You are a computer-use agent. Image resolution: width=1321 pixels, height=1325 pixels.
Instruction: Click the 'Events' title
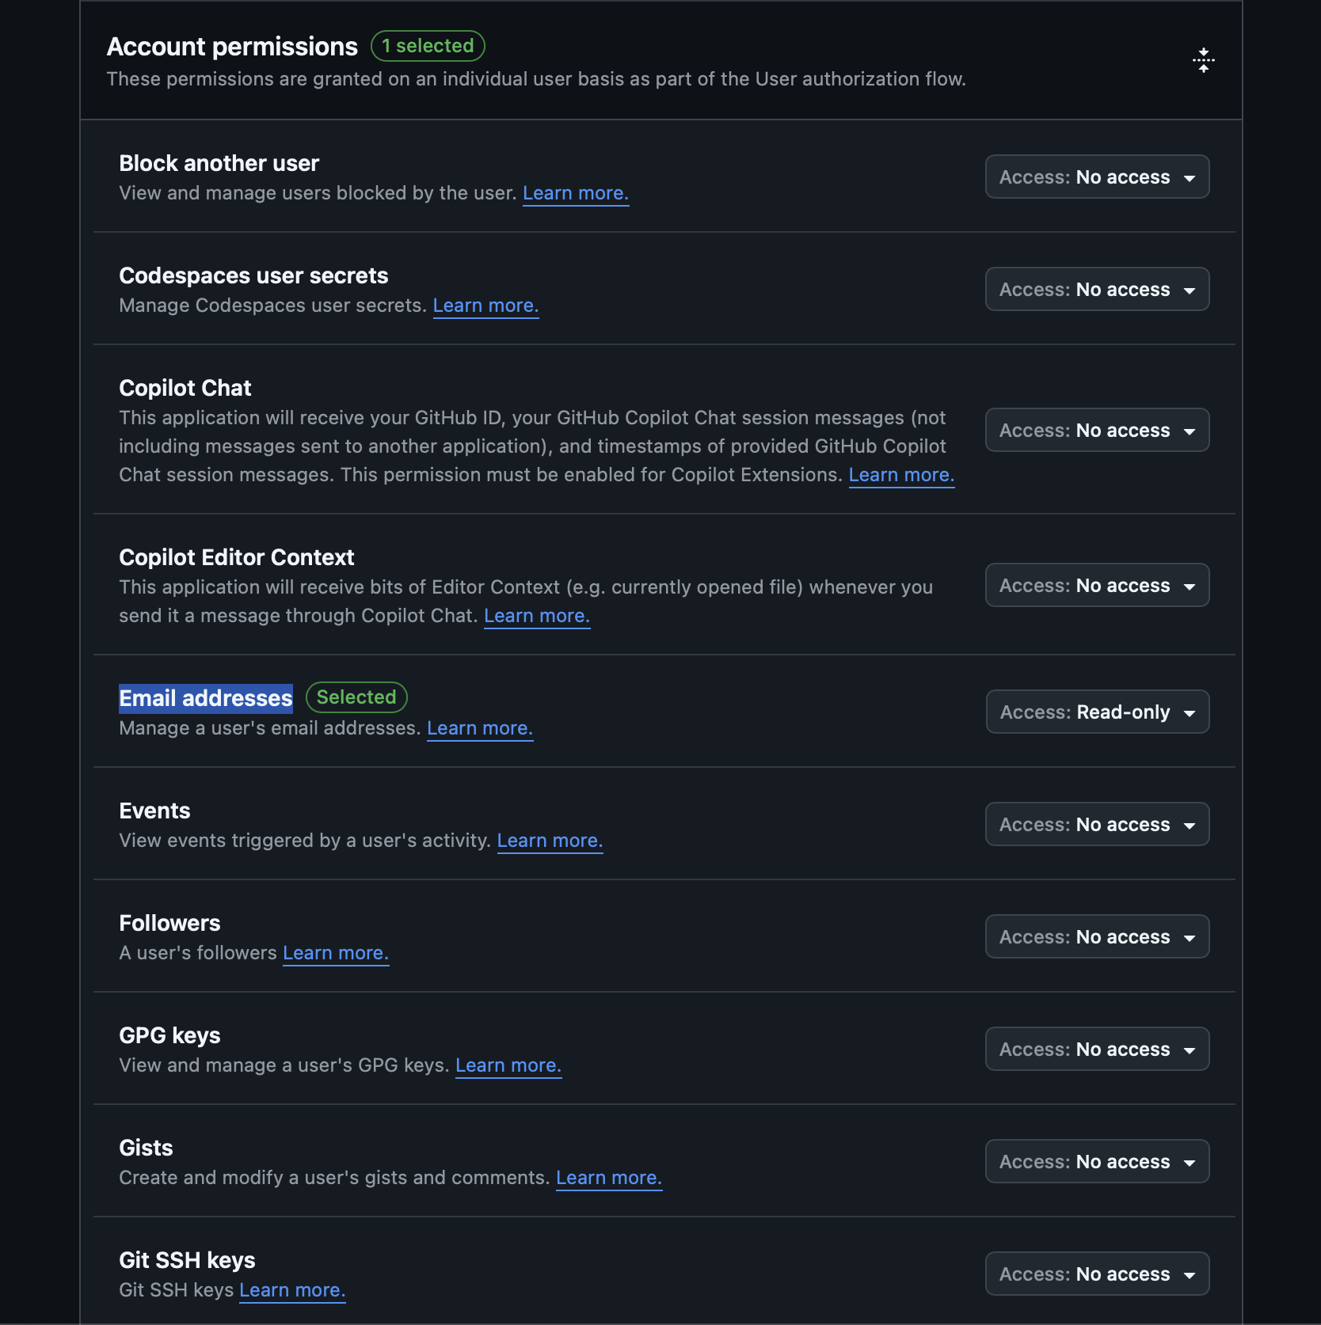[154, 811]
